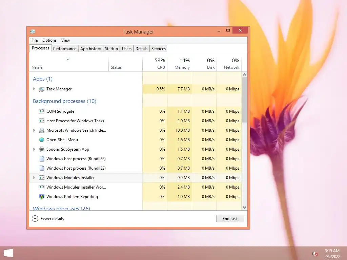The width and height of the screenshot is (347, 260).
Task: Click the Spooler SubSystem App printer icon
Action: point(42,149)
